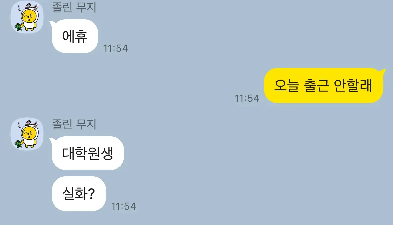
Task: Click the word 오늘 in the yellow message
Action: [x=287, y=85]
